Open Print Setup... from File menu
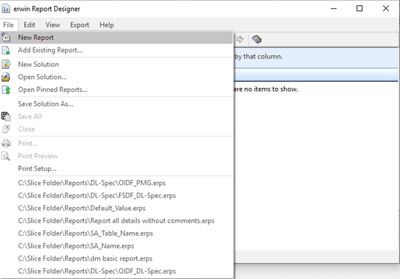 click(x=117, y=169)
